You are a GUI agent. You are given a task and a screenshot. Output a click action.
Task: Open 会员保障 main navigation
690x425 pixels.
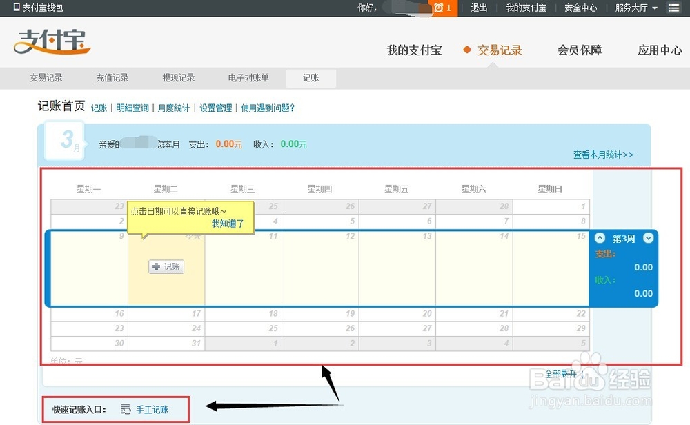pos(580,50)
